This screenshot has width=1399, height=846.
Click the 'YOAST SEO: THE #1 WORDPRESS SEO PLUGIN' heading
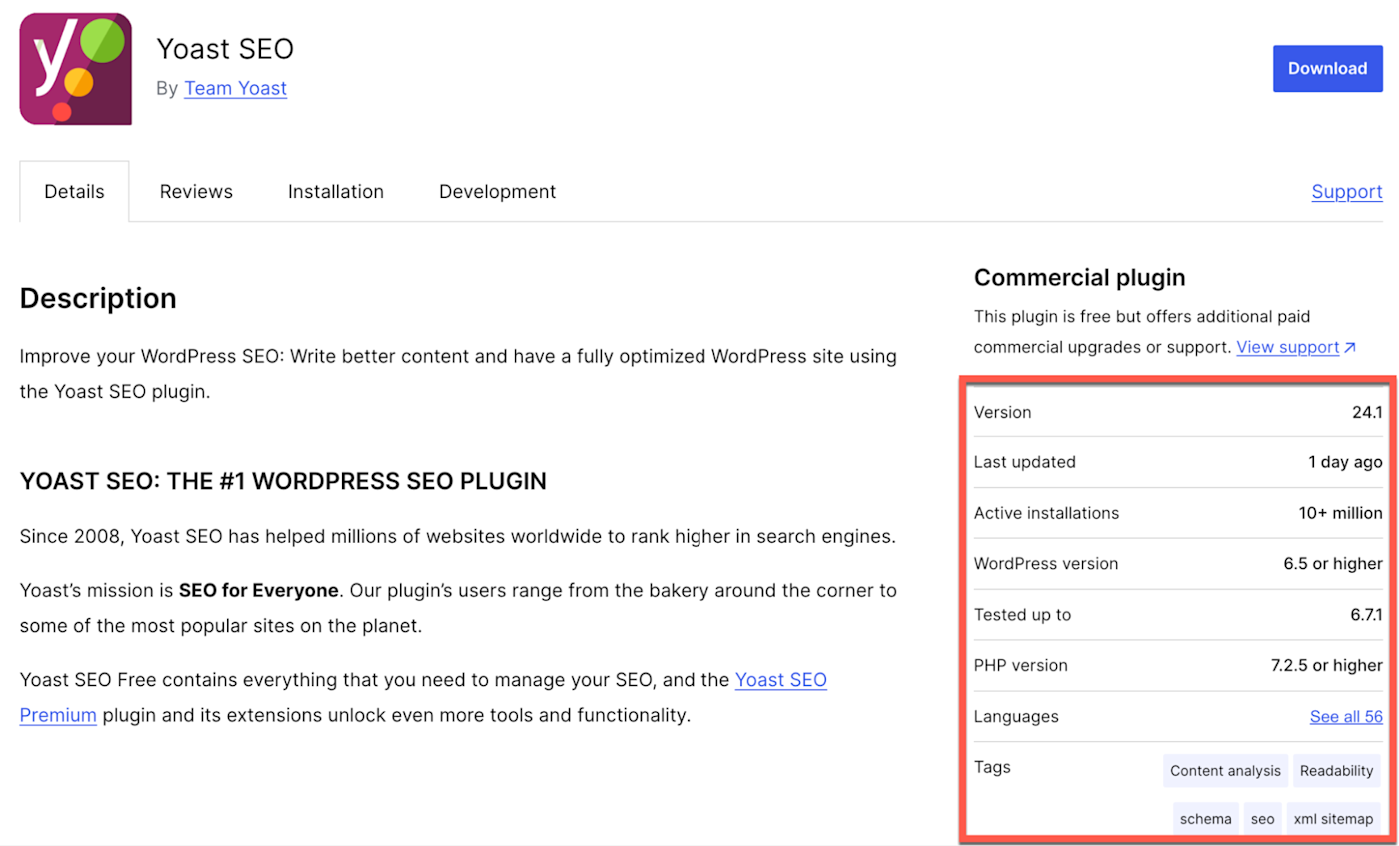pos(283,482)
